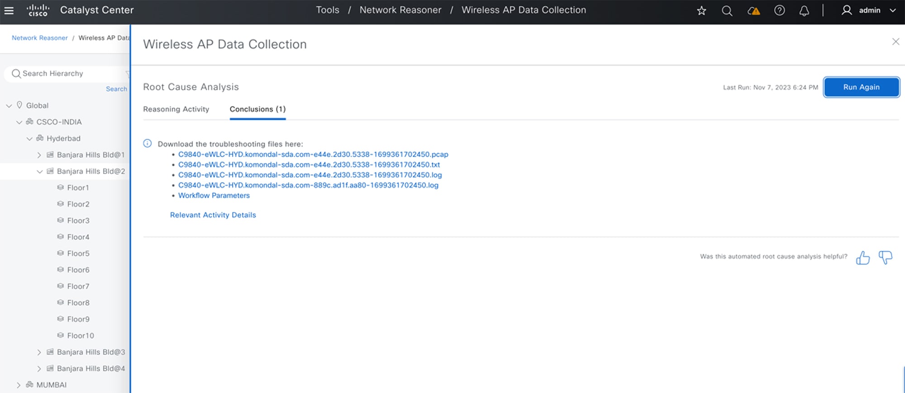Viewport: 905px width, 393px height.
Task: Open the help question mark icon
Action: tap(779, 10)
